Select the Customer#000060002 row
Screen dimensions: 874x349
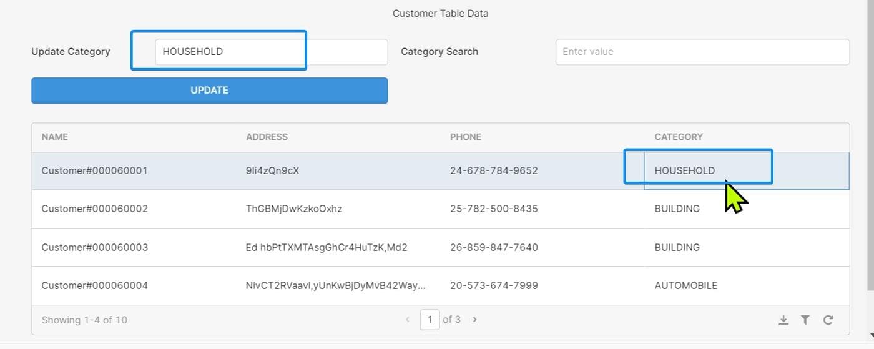click(x=94, y=209)
